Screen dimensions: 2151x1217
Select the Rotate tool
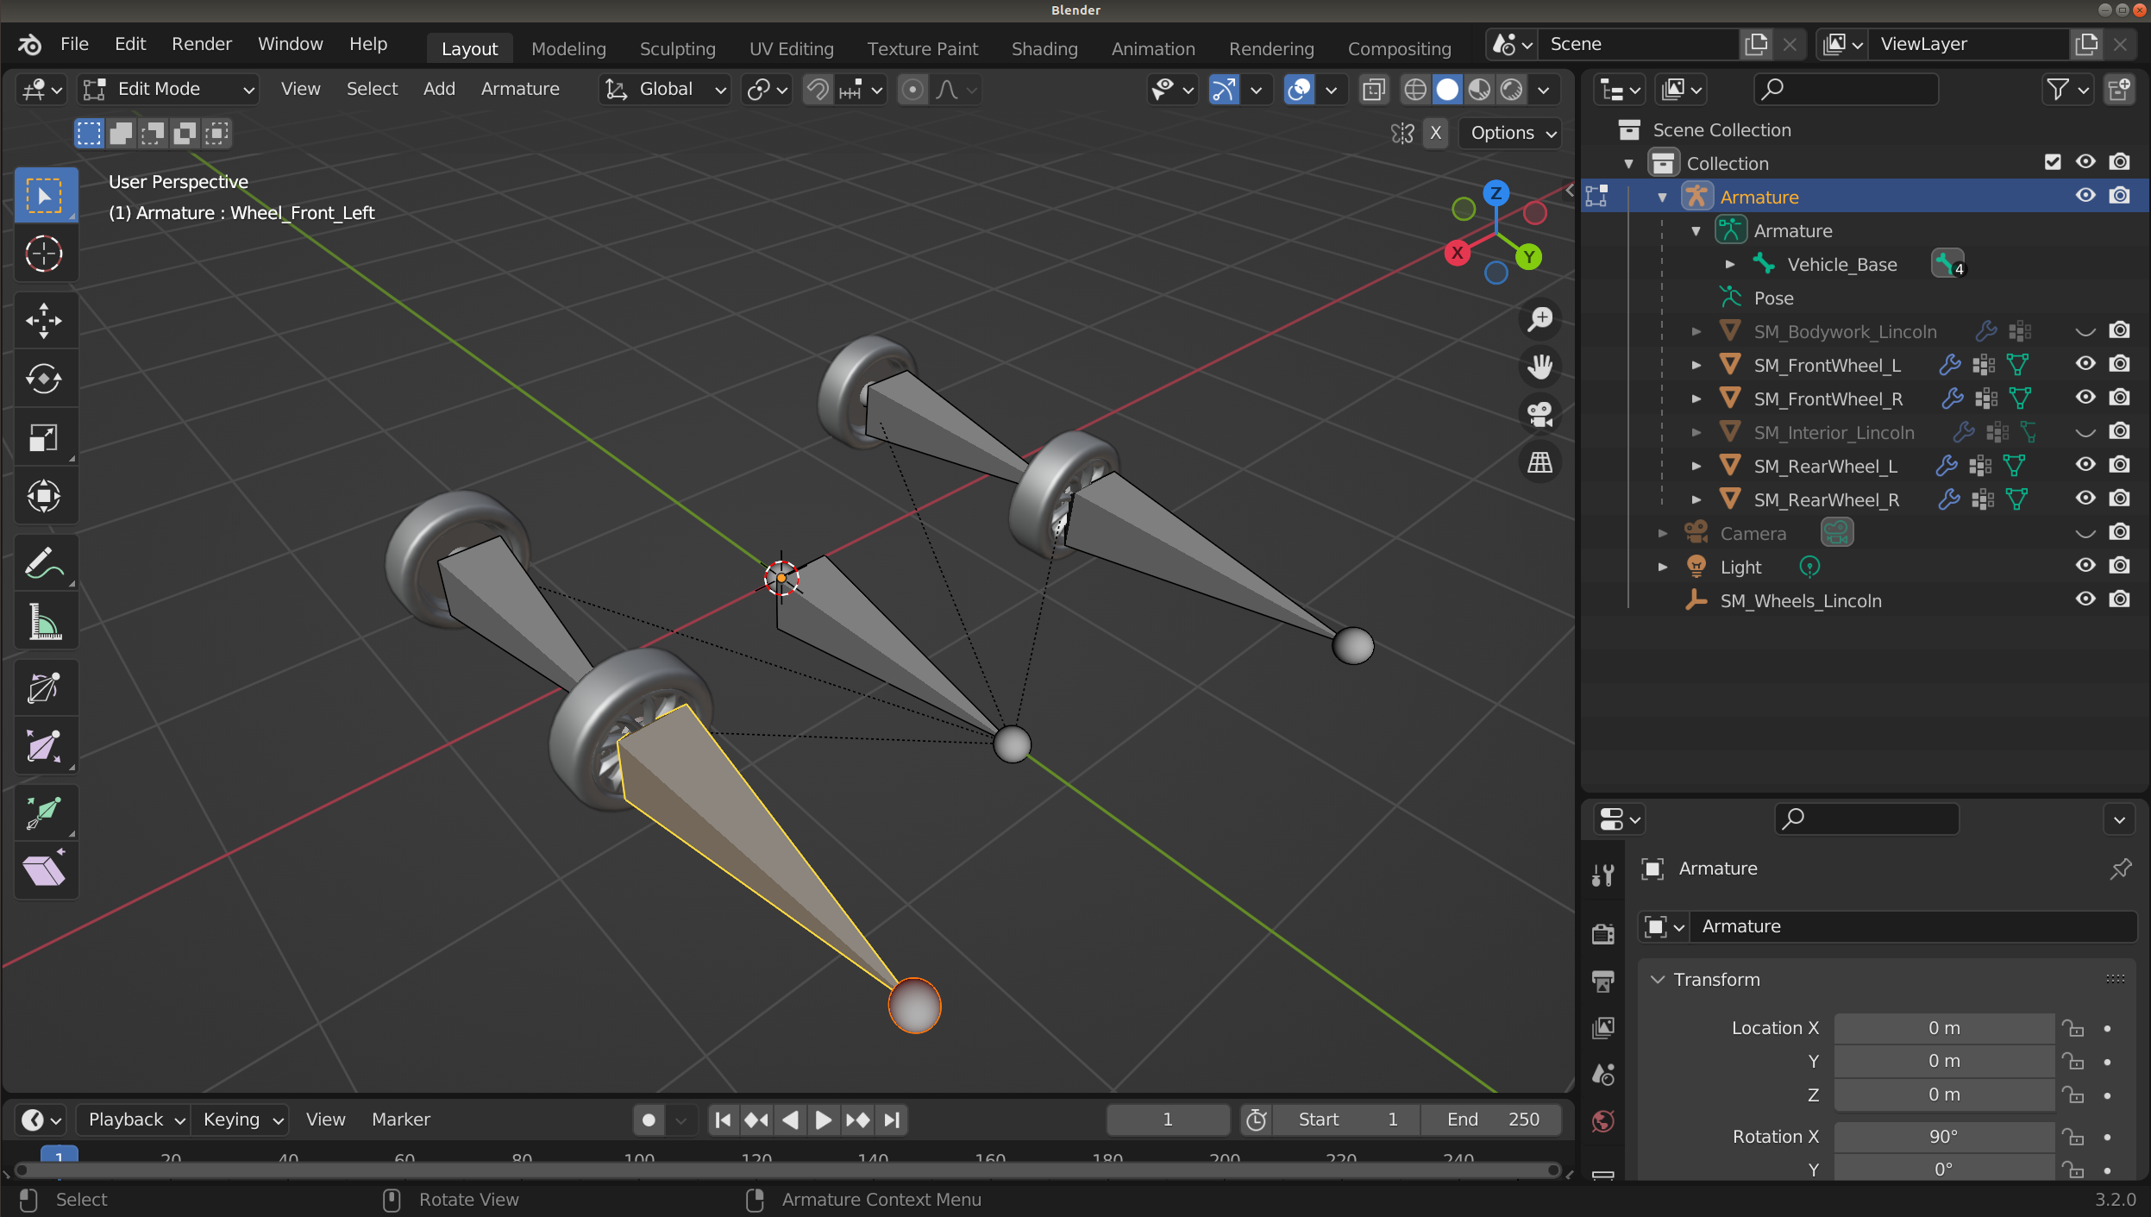[x=45, y=379]
